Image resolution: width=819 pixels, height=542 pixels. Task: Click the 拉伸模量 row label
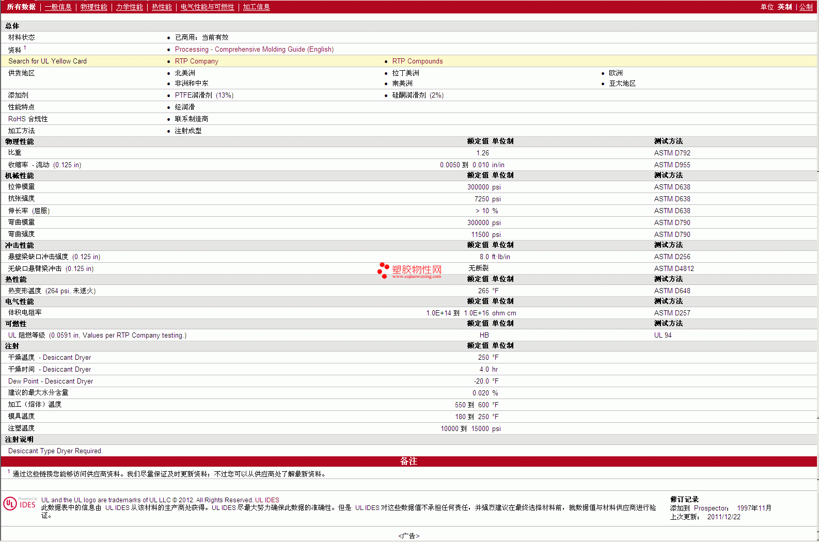point(21,186)
